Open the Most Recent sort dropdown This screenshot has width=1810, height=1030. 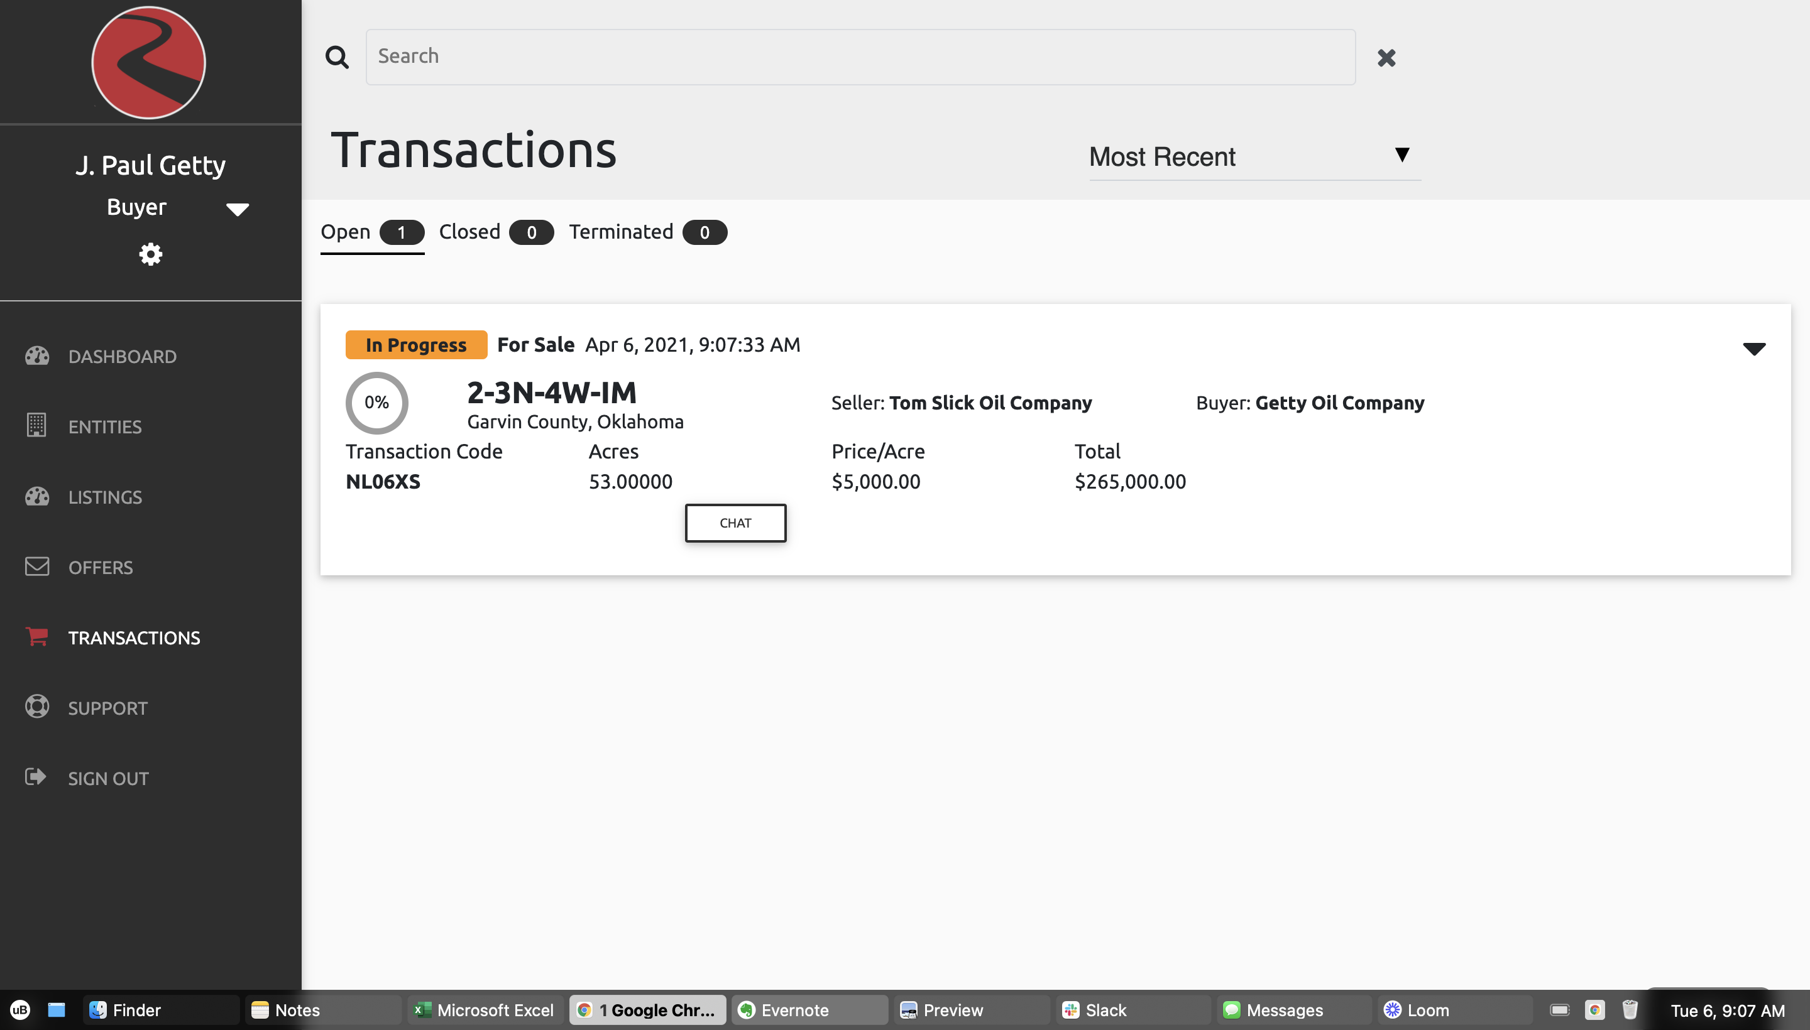coord(1254,157)
